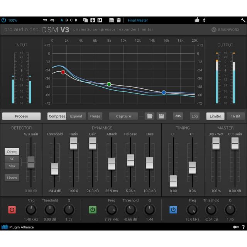This screenshot has width=247, height=247.
Task: Click the green band Threshold knob at -0.66 dB
Action: click(x=130, y=210)
